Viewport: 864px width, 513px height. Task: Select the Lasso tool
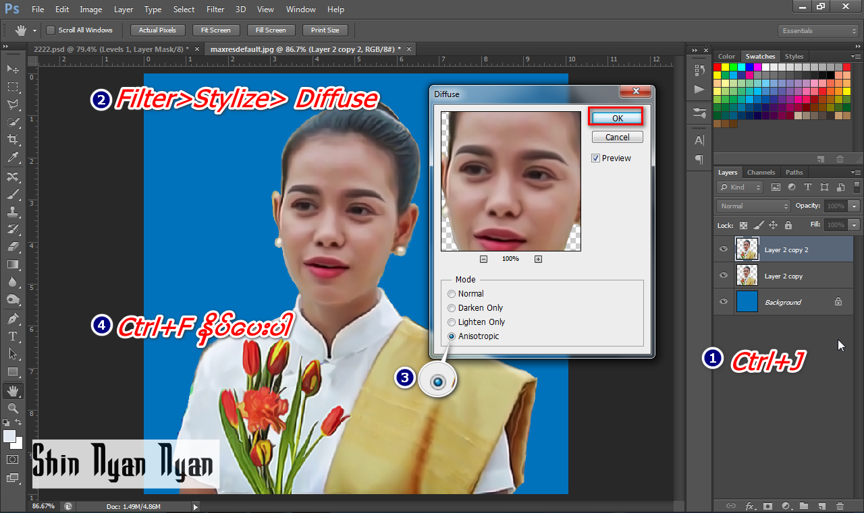(x=13, y=104)
